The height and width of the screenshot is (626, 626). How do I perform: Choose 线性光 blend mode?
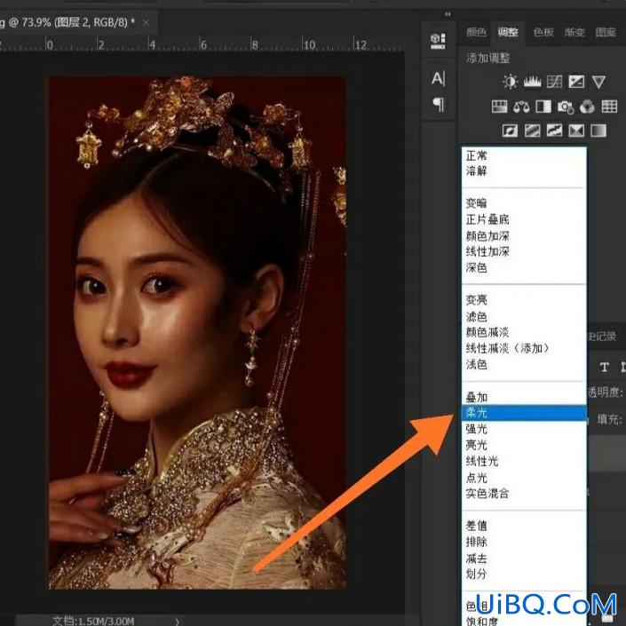click(524, 462)
